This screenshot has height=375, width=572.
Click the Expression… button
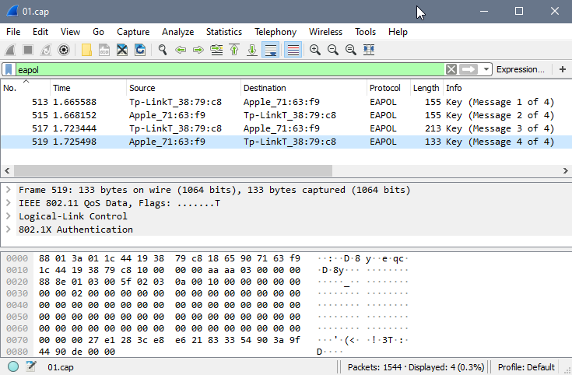(520, 69)
